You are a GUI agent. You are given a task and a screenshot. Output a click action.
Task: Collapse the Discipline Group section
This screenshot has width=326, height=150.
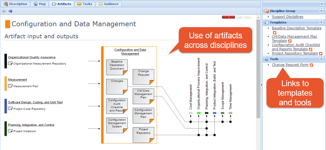click(321, 11)
